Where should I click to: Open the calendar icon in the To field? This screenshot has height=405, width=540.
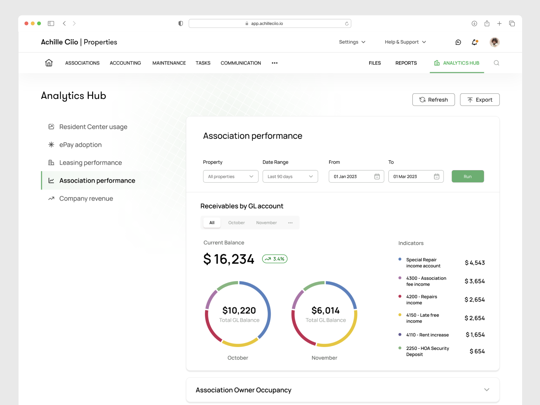436,176
